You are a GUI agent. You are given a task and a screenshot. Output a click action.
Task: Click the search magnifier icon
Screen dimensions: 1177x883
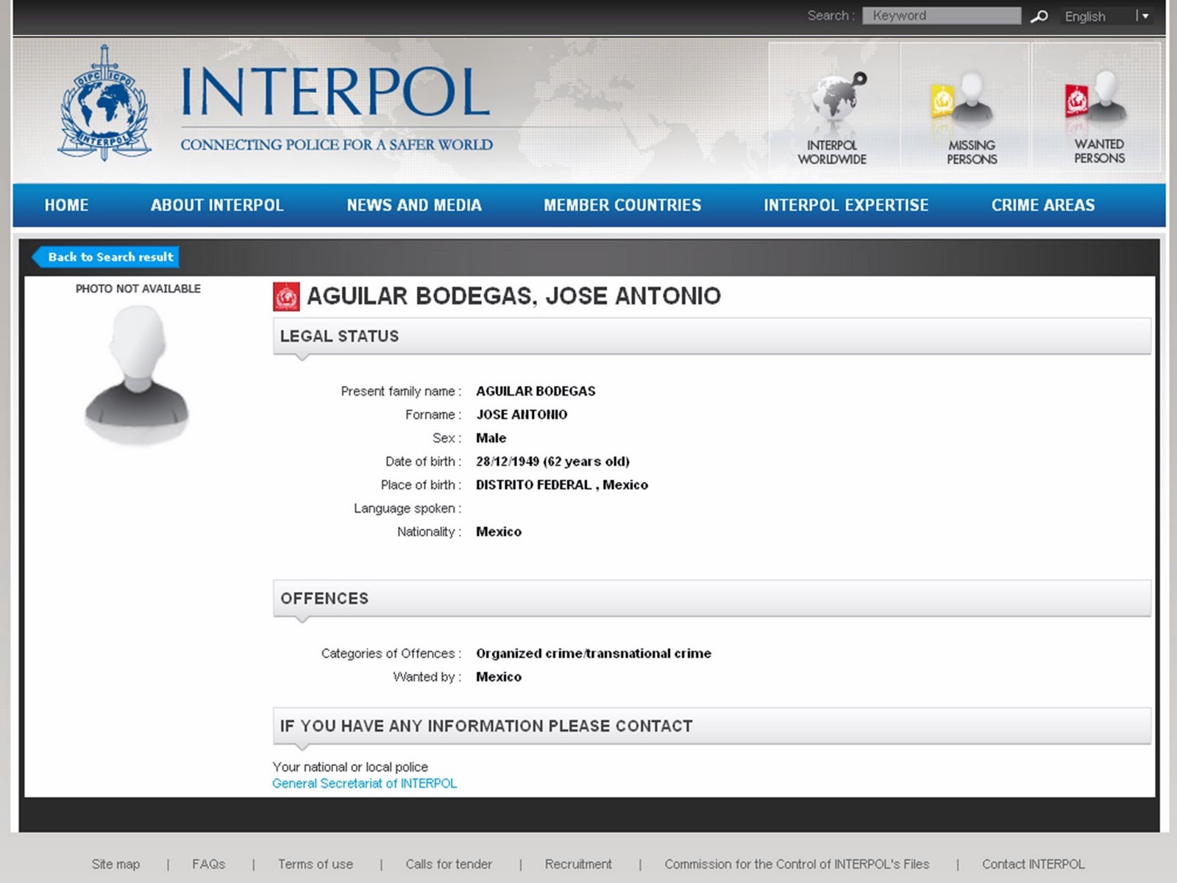click(x=1039, y=15)
